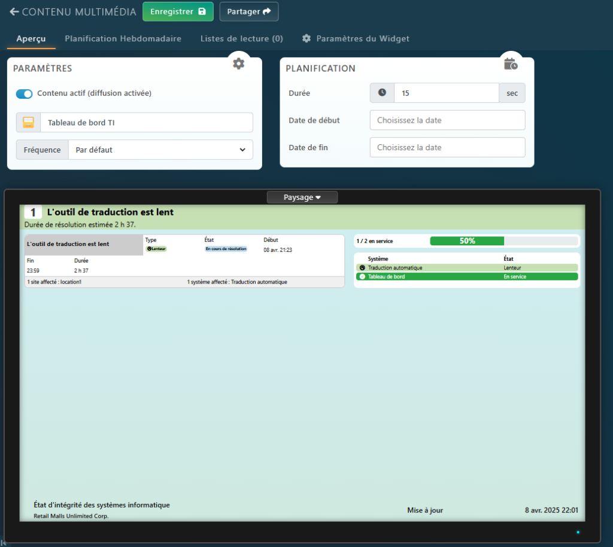Image resolution: width=613 pixels, height=547 pixels.
Task: Click the calendar clock icon on Planification panel
Action: (511, 63)
